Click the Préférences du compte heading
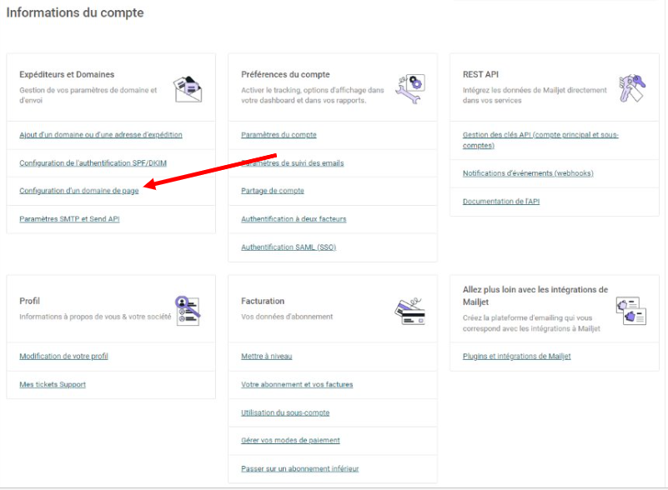Viewport: 668px width, 490px height. [285, 74]
